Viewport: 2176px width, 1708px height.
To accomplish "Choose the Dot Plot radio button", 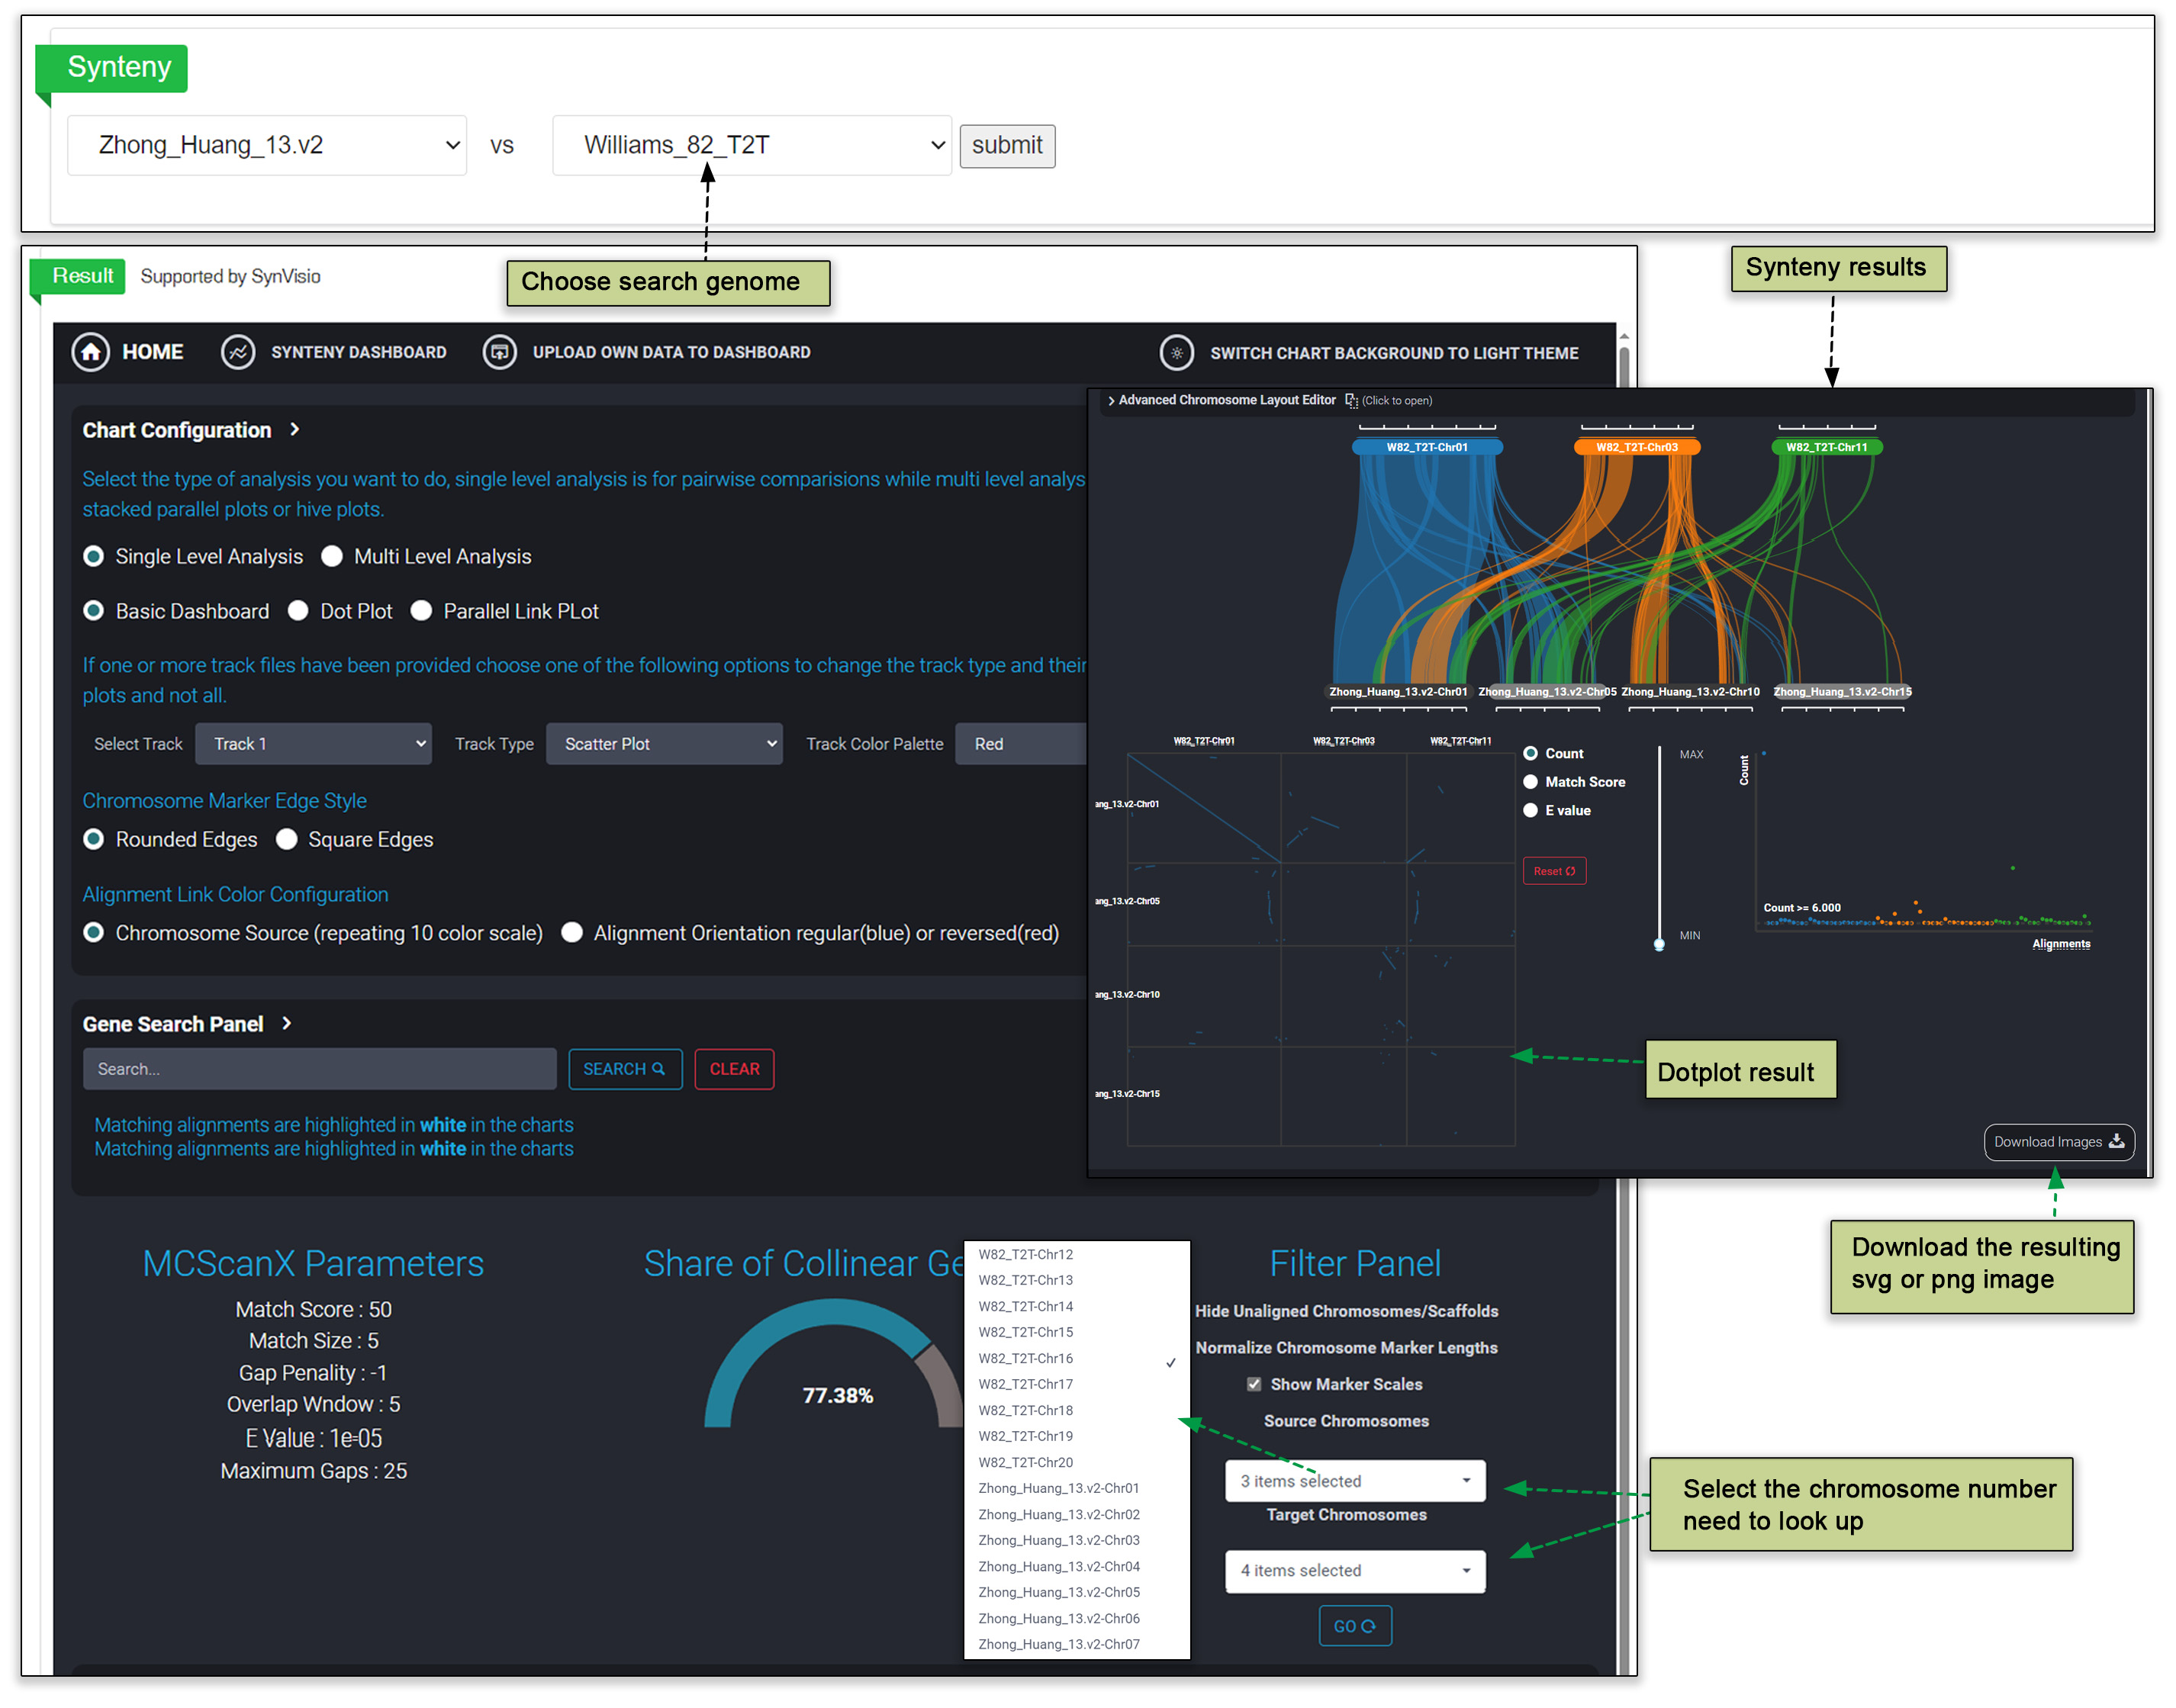I will coord(298,611).
